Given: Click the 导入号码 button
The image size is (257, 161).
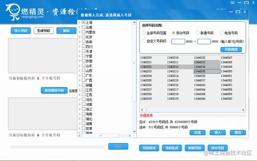Looking at the screenshot, I should coord(21,31).
